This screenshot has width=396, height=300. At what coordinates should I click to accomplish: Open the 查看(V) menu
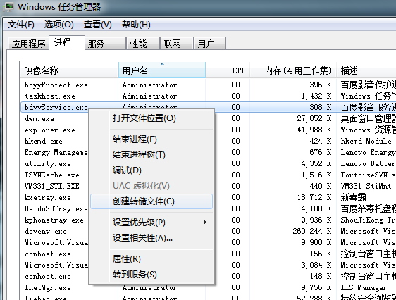98,25
